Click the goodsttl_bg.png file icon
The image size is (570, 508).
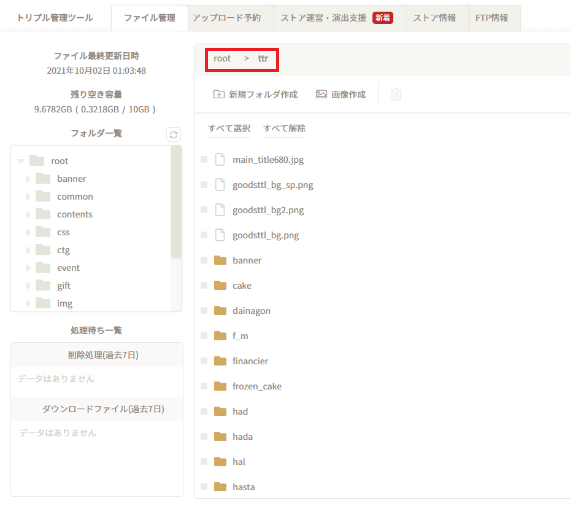[x=220, y=235]
